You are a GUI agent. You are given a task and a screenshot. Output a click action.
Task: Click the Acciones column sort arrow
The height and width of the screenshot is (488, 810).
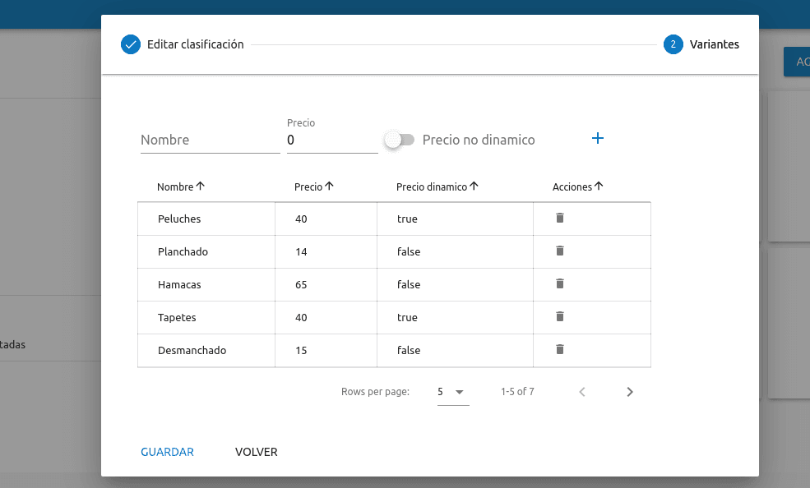point(598,186)
